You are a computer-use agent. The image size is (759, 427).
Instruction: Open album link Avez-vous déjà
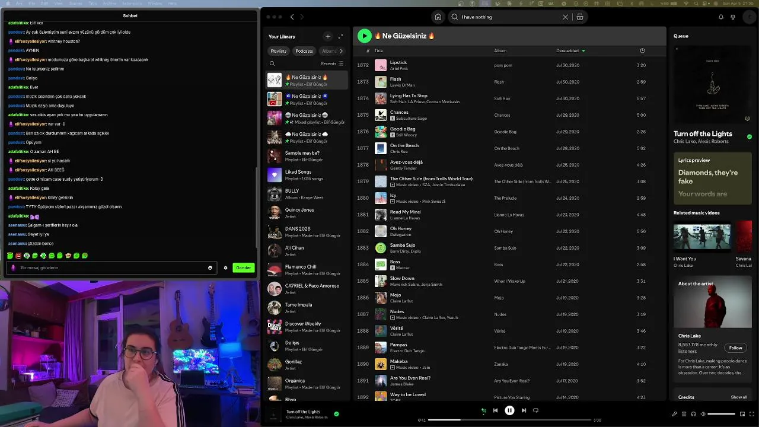[508, 165]
